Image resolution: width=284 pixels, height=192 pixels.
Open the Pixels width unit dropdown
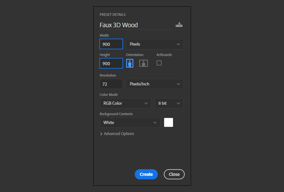coord(155,44)
